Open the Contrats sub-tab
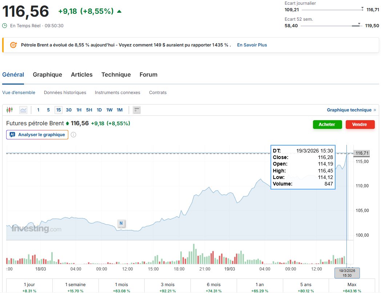The width and height of the screenshot is (381, 293). point(158,93)
